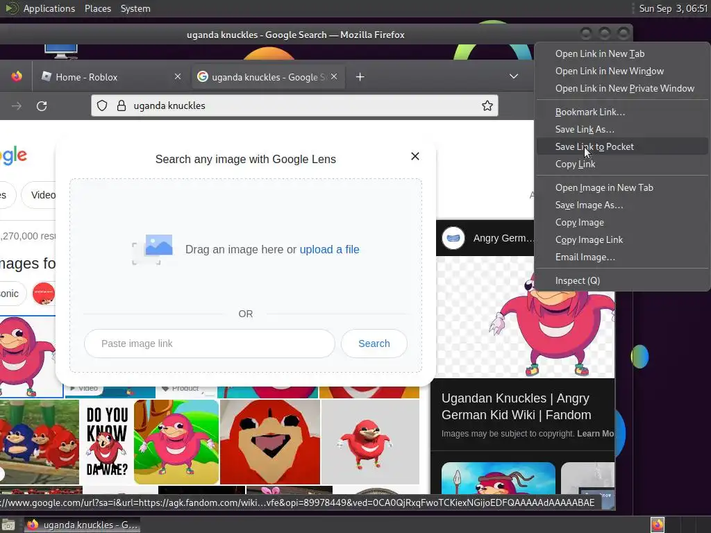Bookmark this page with the star icon

487,105
